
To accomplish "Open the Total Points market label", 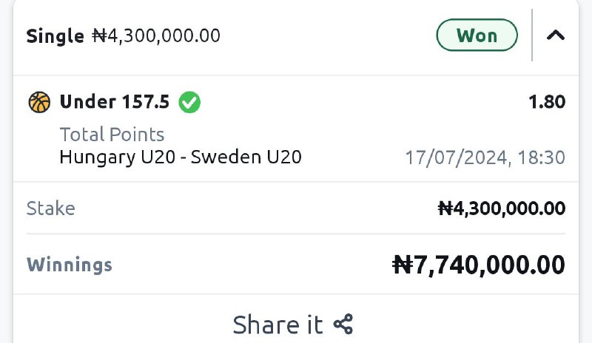I will click(x=112, y=135).
